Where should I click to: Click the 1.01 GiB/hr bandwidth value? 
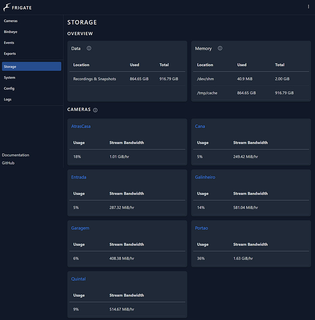pos(119,157)
